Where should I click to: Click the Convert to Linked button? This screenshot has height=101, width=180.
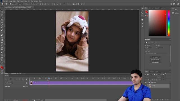(x=155, y=60)
